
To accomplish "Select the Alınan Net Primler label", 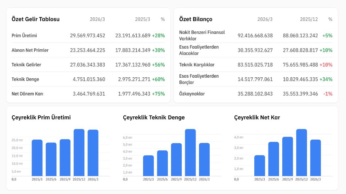I will 30,50.
